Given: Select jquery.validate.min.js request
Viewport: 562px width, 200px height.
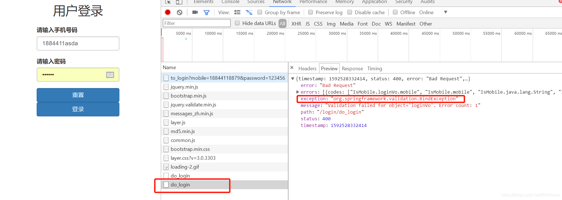Looking at the screenshot, I should click(224, 105).
